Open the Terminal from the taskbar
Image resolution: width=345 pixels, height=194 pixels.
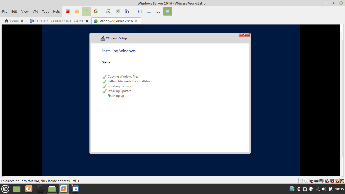point(40,189)
